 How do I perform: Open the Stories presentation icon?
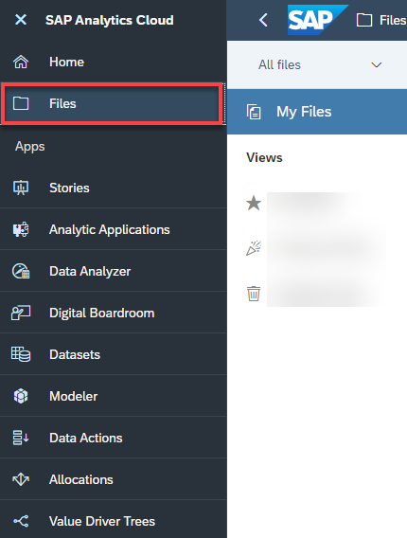pos(21,188)
